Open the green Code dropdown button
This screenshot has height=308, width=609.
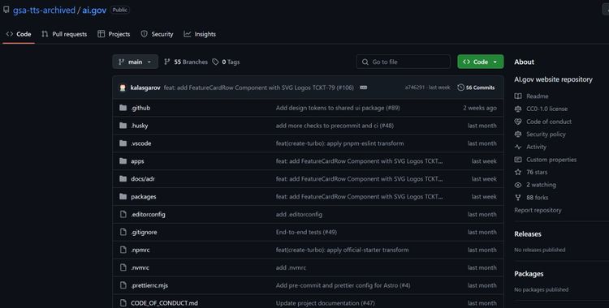(x=481, y=62)
